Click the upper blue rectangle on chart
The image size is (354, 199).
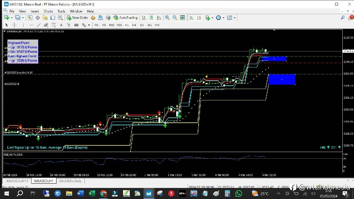[x=274, y=59]
